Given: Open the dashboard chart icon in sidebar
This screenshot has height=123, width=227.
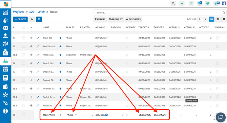Looking at the screenshot, I should 5,13.
